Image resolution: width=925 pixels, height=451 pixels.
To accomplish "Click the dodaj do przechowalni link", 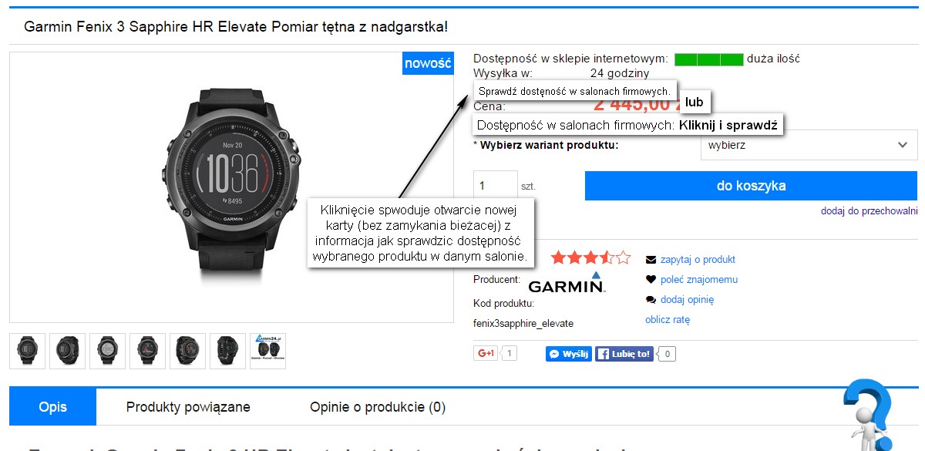I will (x=869, y=210).
